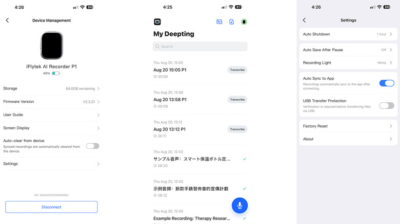Tap the iFlytek AI Recorder P1 image
This screenshot has height=224, width=400.
tap(51, 46)
